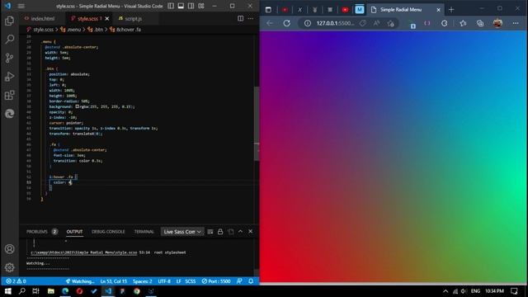Open the Accounts menu in VS Code
This screenshot has width=528, height=297.
pos(9,249)
